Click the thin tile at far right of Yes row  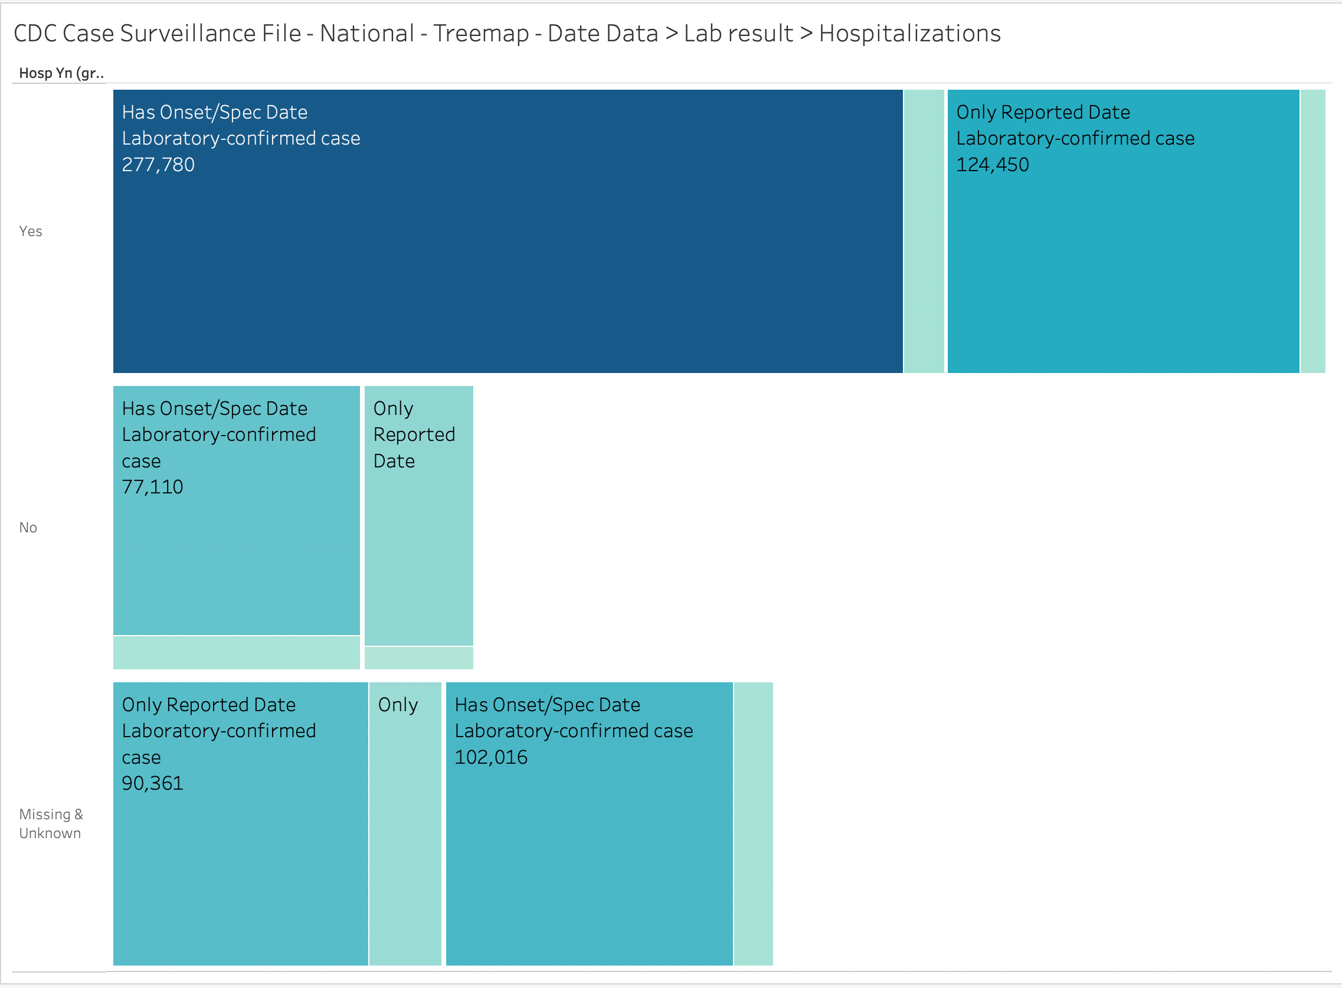[1312, 231]
